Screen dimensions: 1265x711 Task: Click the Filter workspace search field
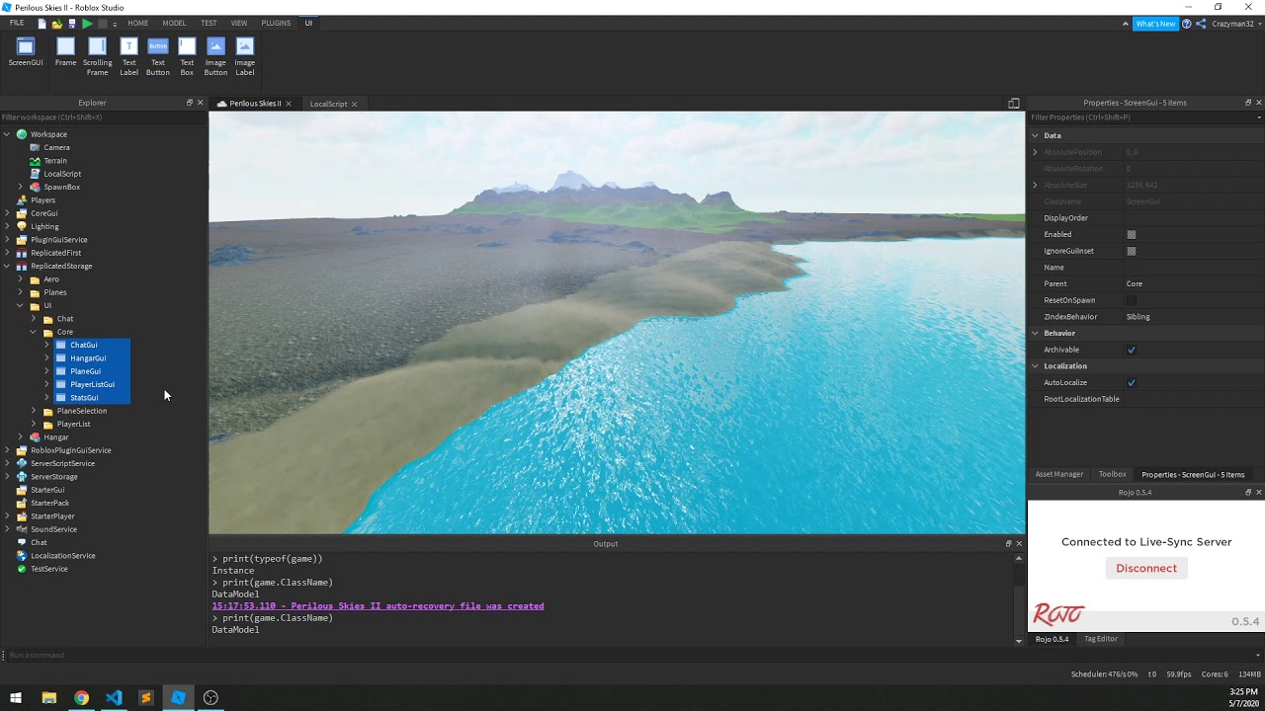pyautogui.click(x=103, y=118)
